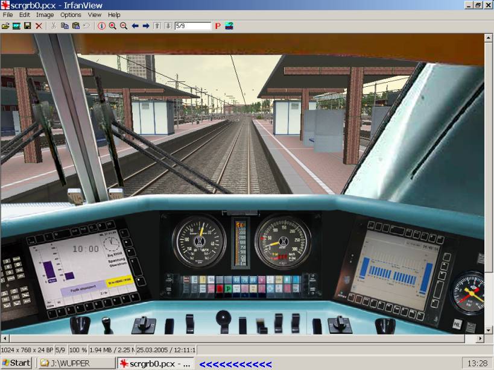Viewport: 494px width, 370px height.
Task: Click the About IrfanView toolbar icon
Action: point(229,26)
